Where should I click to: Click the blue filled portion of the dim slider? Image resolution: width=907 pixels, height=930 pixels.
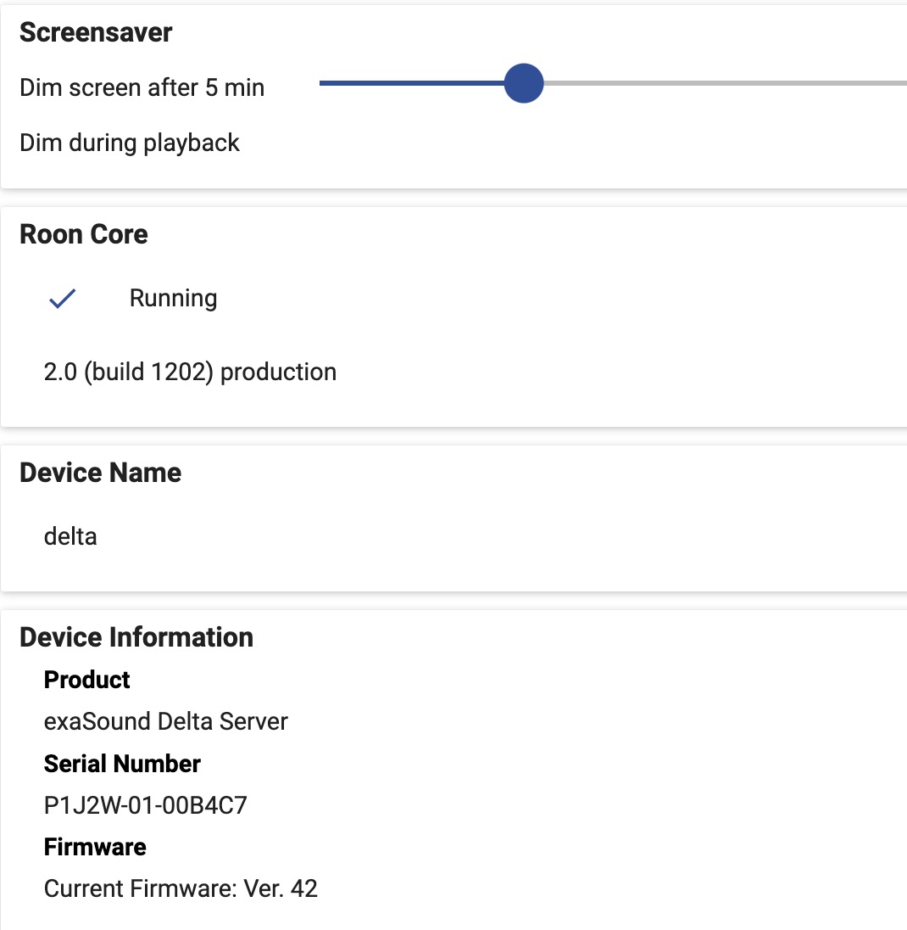pos(412,83)
